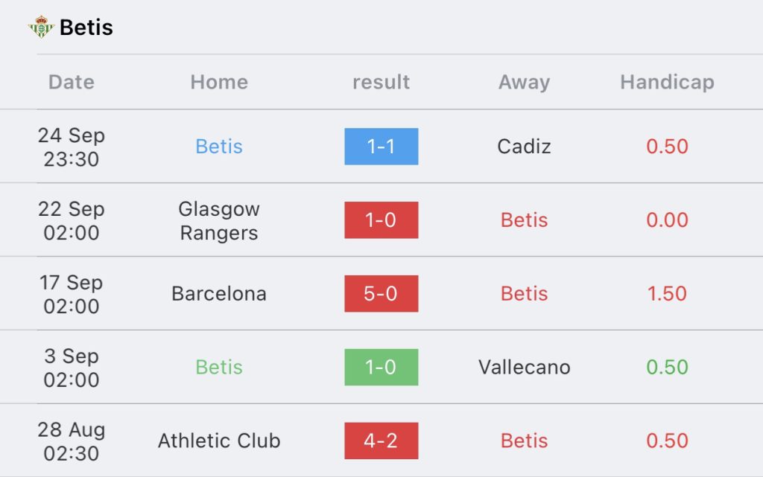This screenshot has height=477, width=763.
Task: Open the red 4-2 result badge
Action: (x=381, y=441)
